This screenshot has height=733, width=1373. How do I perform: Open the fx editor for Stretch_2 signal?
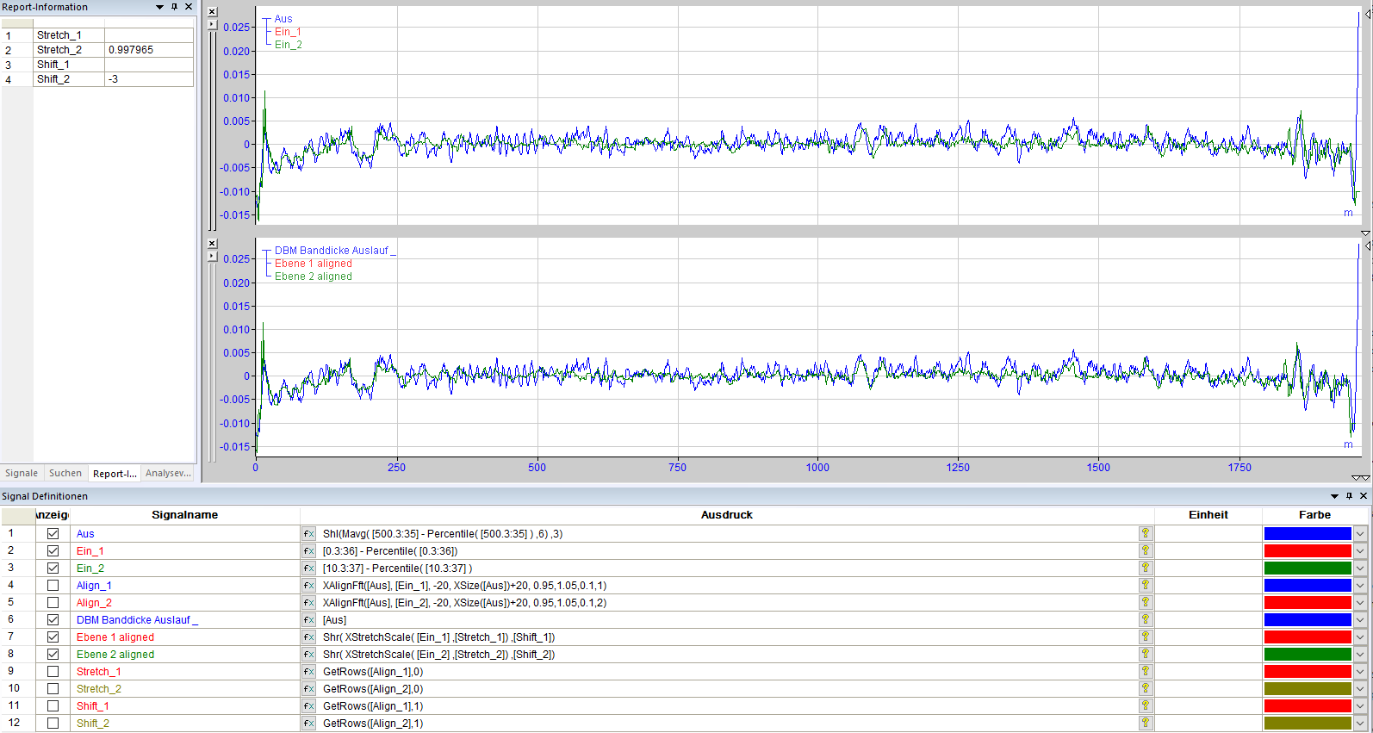coord(308,689)
